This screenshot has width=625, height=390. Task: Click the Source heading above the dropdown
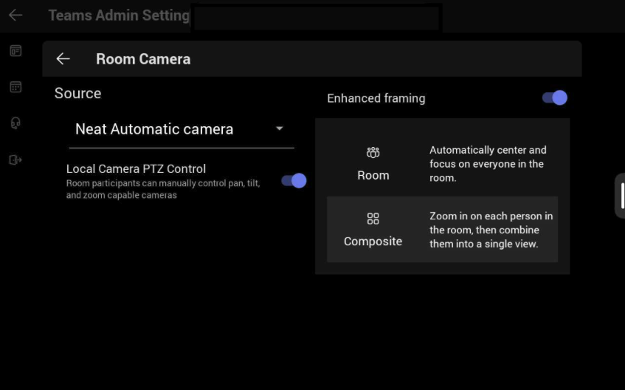pyautogui.click(x=77, y=93)
